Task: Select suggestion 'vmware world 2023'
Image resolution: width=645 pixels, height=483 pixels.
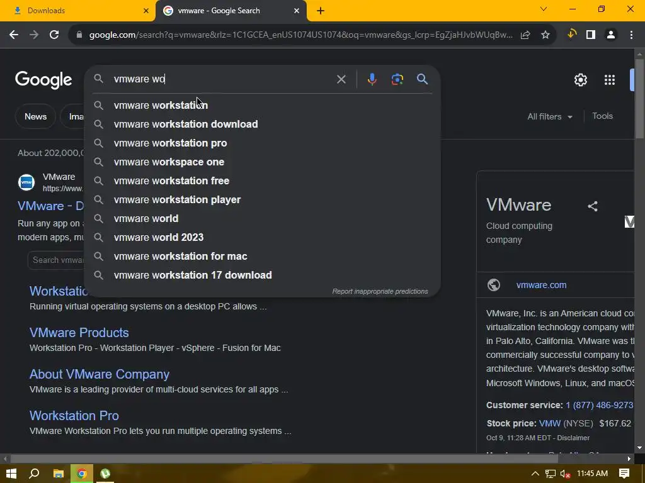Action: (x=262, y=238)
